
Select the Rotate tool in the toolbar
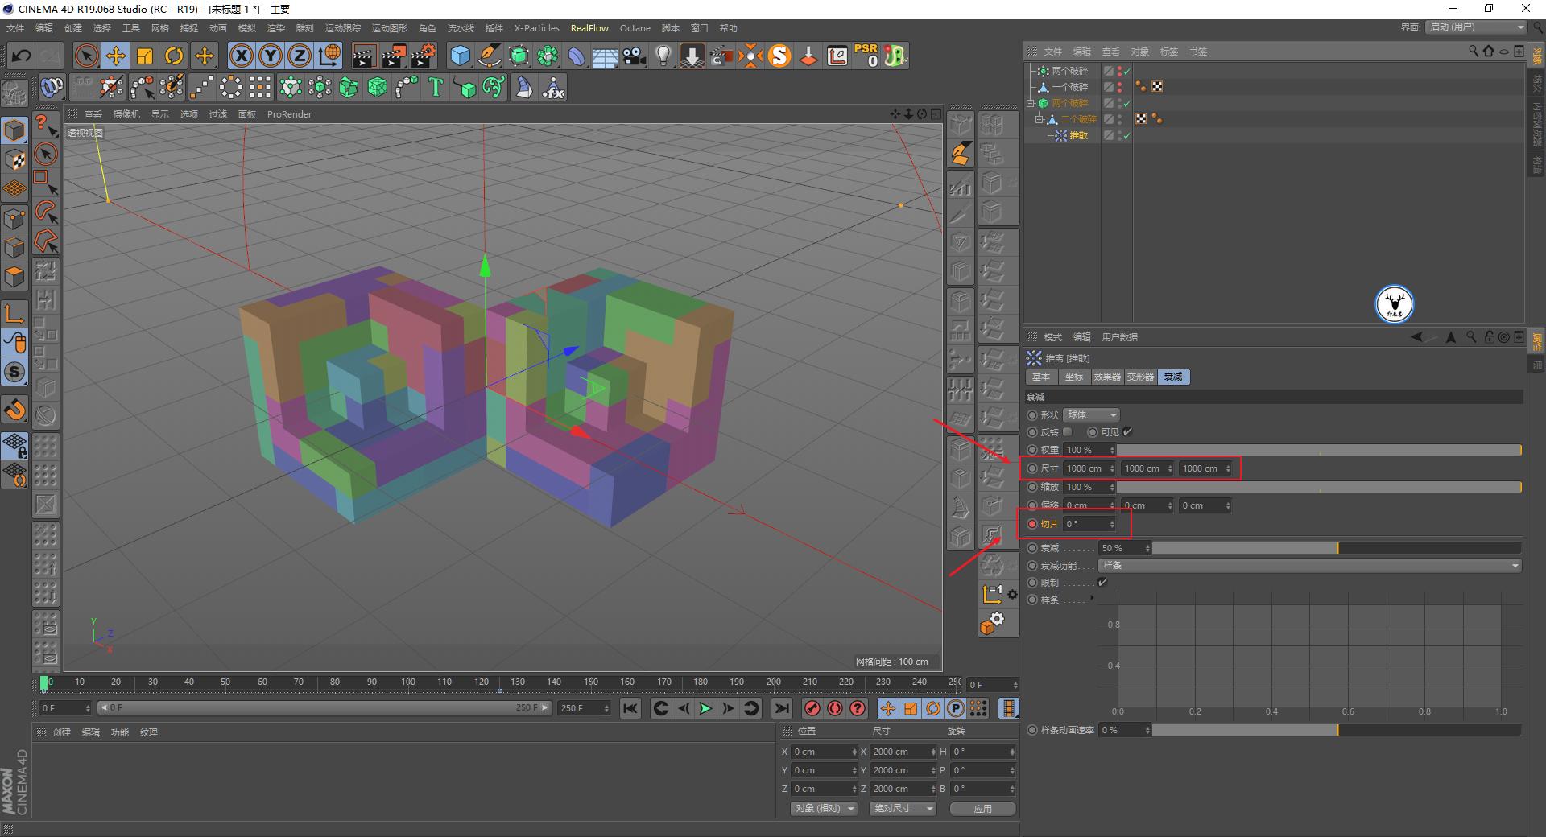[174, 56]
